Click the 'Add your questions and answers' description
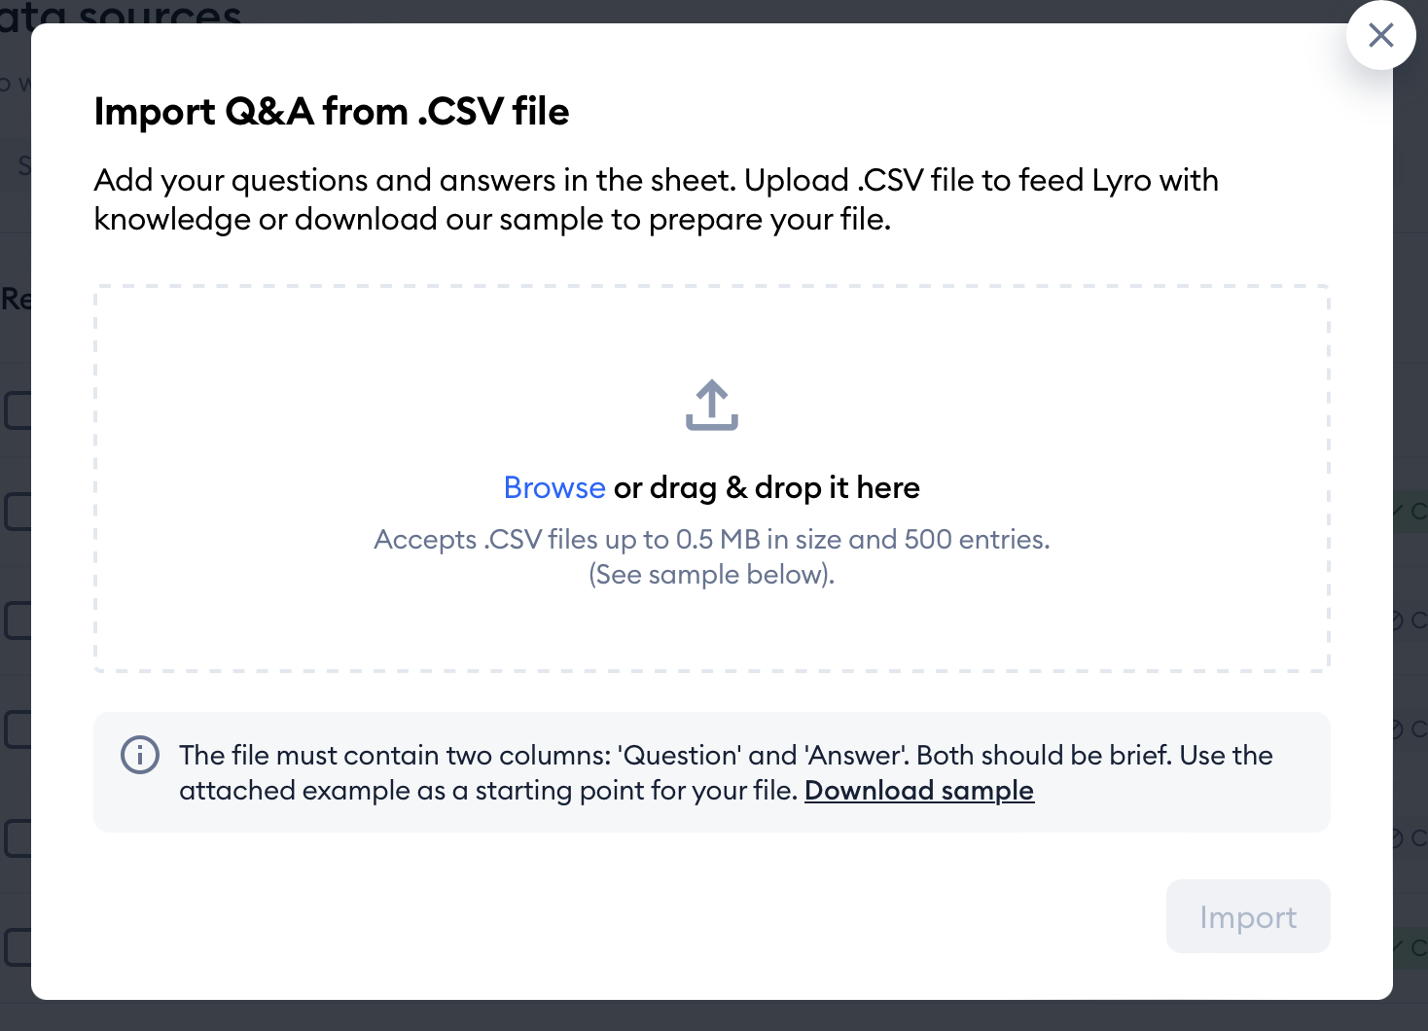Image resolution: width=1428 pixels, height=1031 pixels. click(656, 199)
